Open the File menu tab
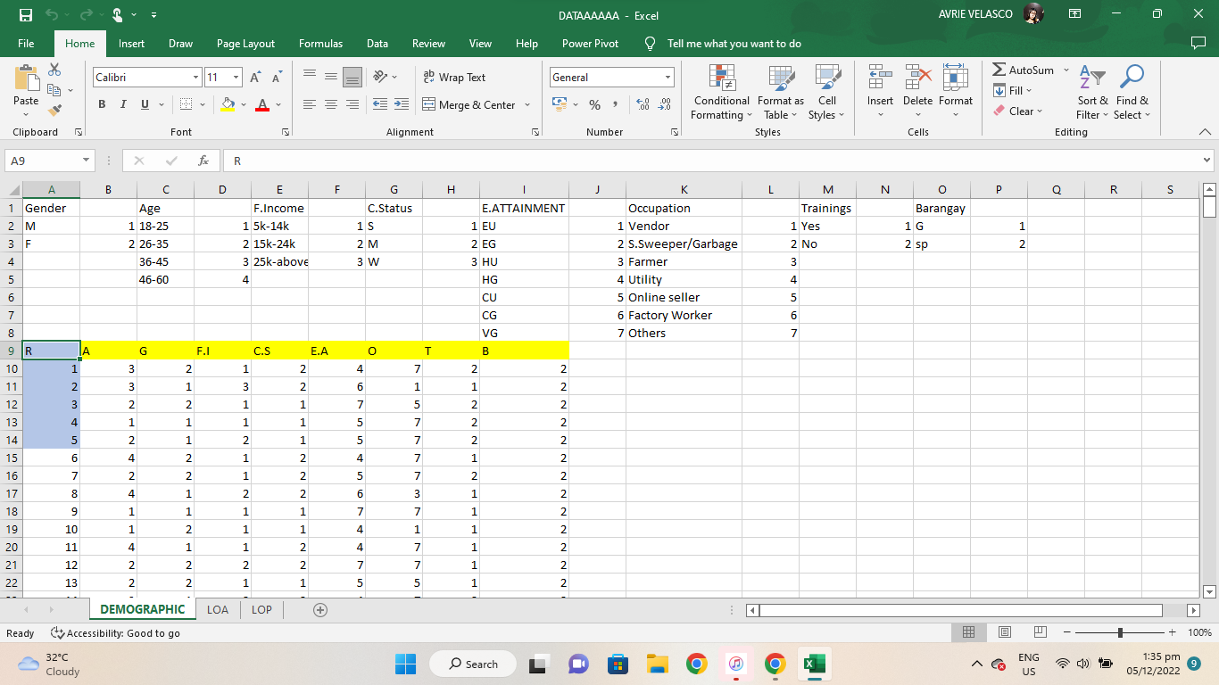This screenshot has width=1219, height=685. click(26, 44)
